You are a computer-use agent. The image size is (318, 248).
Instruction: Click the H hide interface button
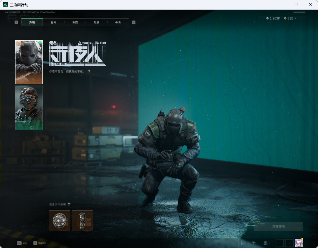(x=40, y=243)
